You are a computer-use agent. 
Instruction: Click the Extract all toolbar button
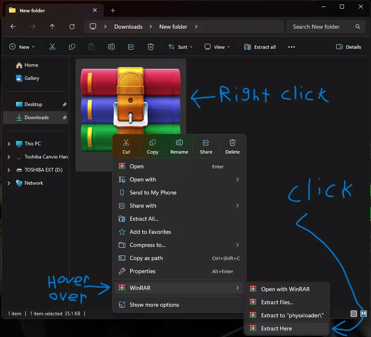(260, 47)
